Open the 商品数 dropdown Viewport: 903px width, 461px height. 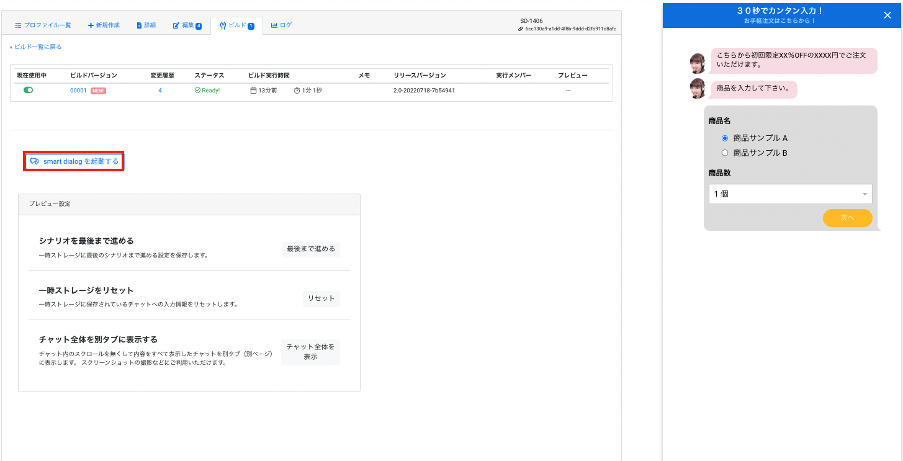coord(790,194)
